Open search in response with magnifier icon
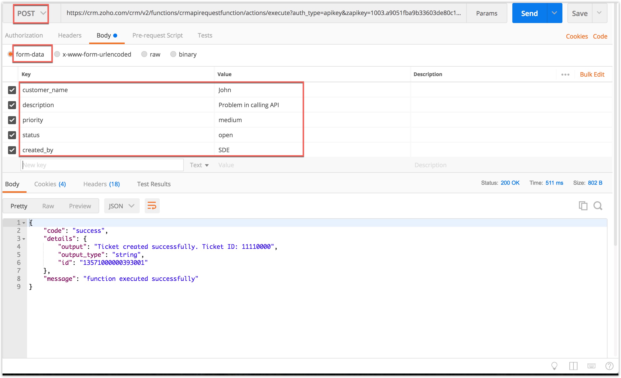This screenshot has width=621, height=378. coord(597,206)
